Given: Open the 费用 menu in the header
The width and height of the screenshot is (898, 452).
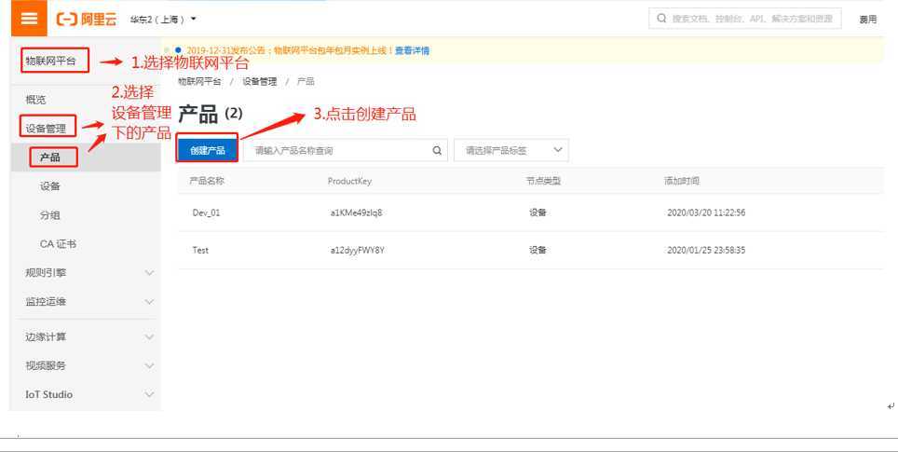Looking at the screenshot, I should (x=867, y=19).
